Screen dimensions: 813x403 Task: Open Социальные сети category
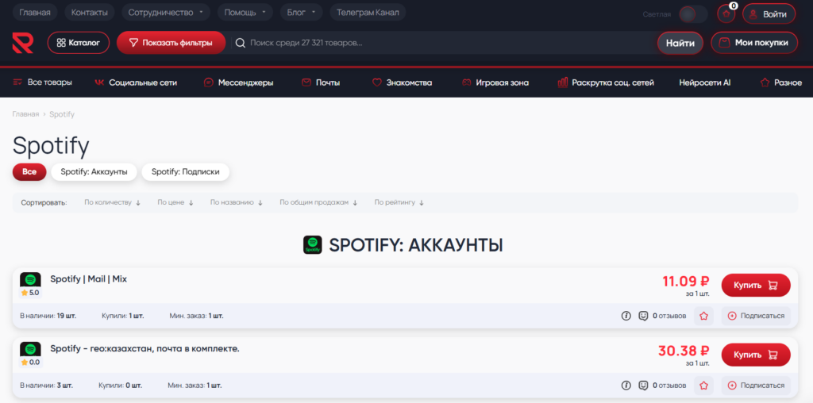pyautogui.click(x=136, y=83)
